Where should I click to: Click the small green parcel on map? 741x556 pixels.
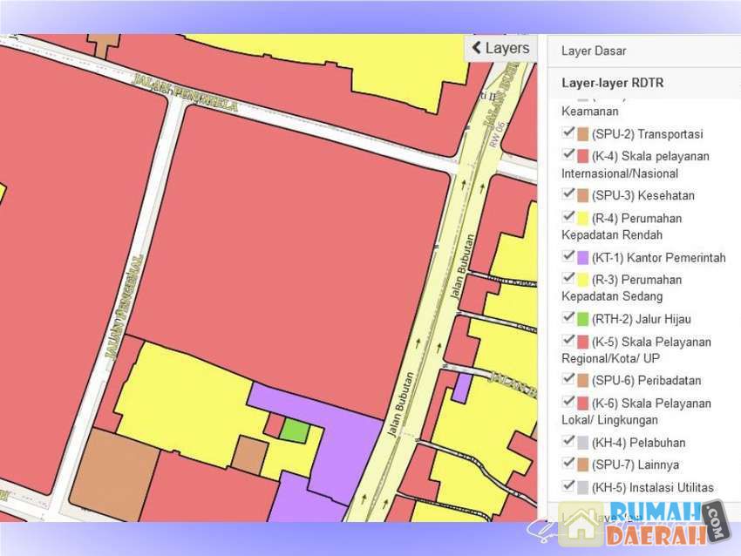tap(296, 430)
